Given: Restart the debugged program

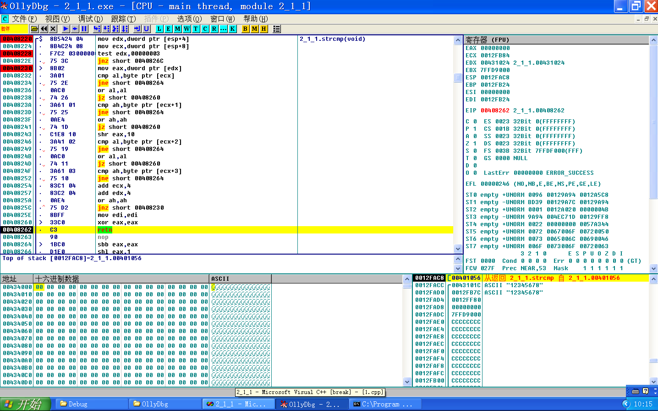Looking at the screenshot, I should pos(44,28).
